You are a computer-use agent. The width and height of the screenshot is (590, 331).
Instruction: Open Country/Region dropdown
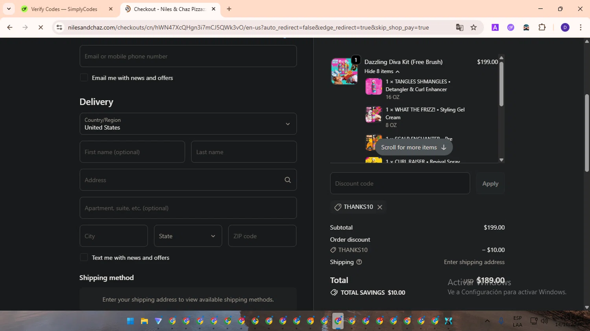click(x=188, y=124)
